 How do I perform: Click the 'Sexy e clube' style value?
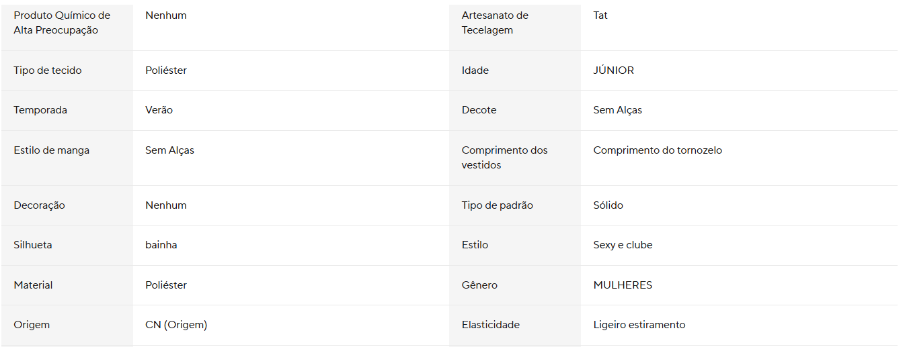pos(623,245)
